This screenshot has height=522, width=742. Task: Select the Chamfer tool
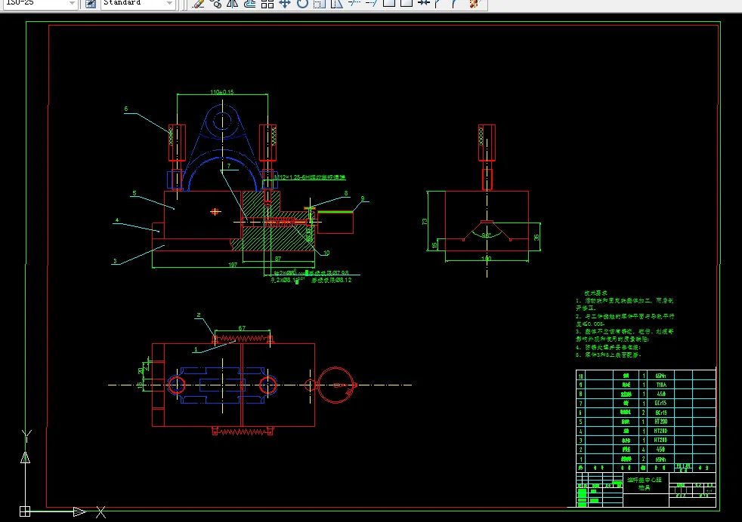tap(438, 4)
